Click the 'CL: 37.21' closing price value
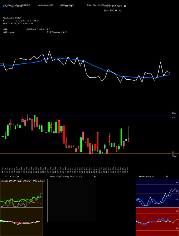The image size is (179, 236). coord(66,6)
